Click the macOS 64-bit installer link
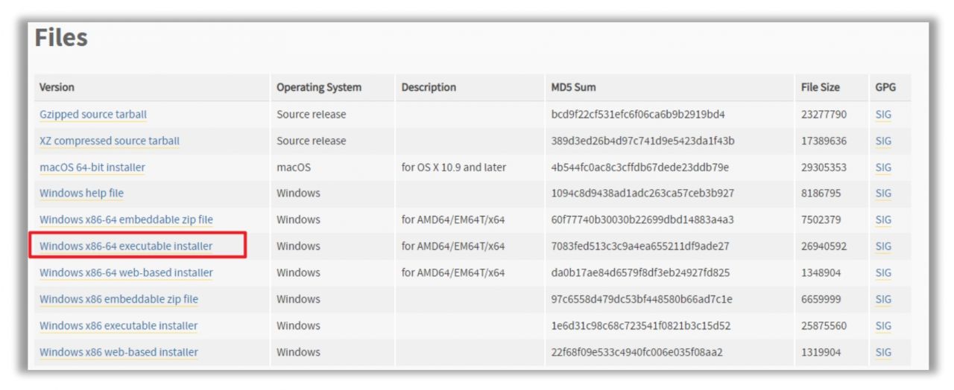The height and width of the screenshot is (390, 954). [92, 167]
